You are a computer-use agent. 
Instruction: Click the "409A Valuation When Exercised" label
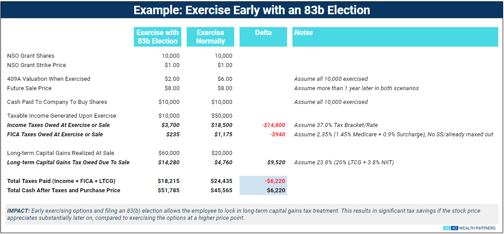(48, 79)
